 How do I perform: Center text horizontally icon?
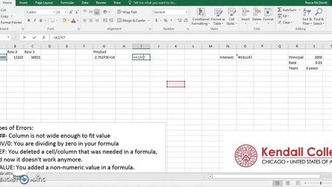pyautogui.click(x=91, y=20)
